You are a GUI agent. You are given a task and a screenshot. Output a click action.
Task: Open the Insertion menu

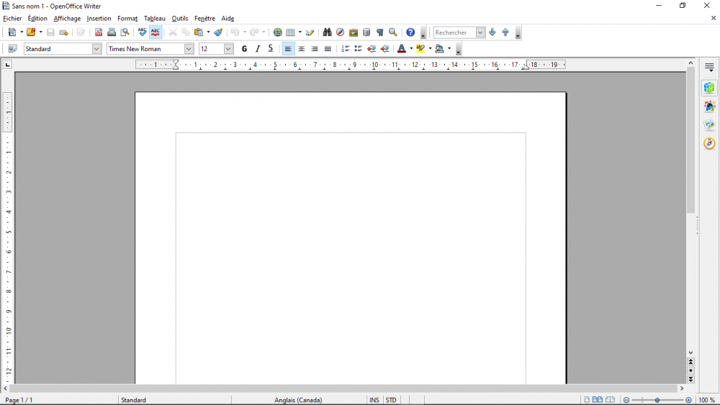click(99, 18)
